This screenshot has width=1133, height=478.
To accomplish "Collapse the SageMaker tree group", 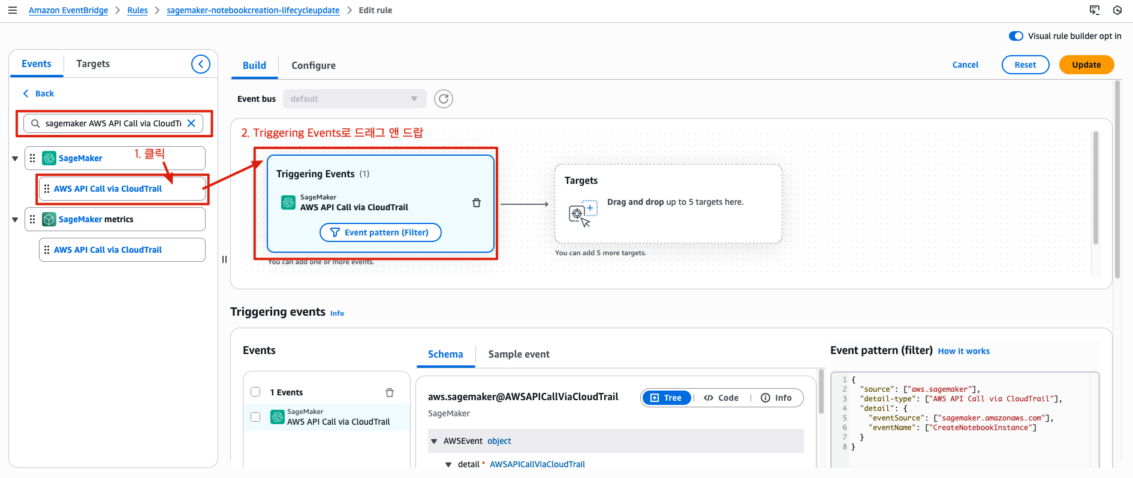I will click(x=15, y=159).
